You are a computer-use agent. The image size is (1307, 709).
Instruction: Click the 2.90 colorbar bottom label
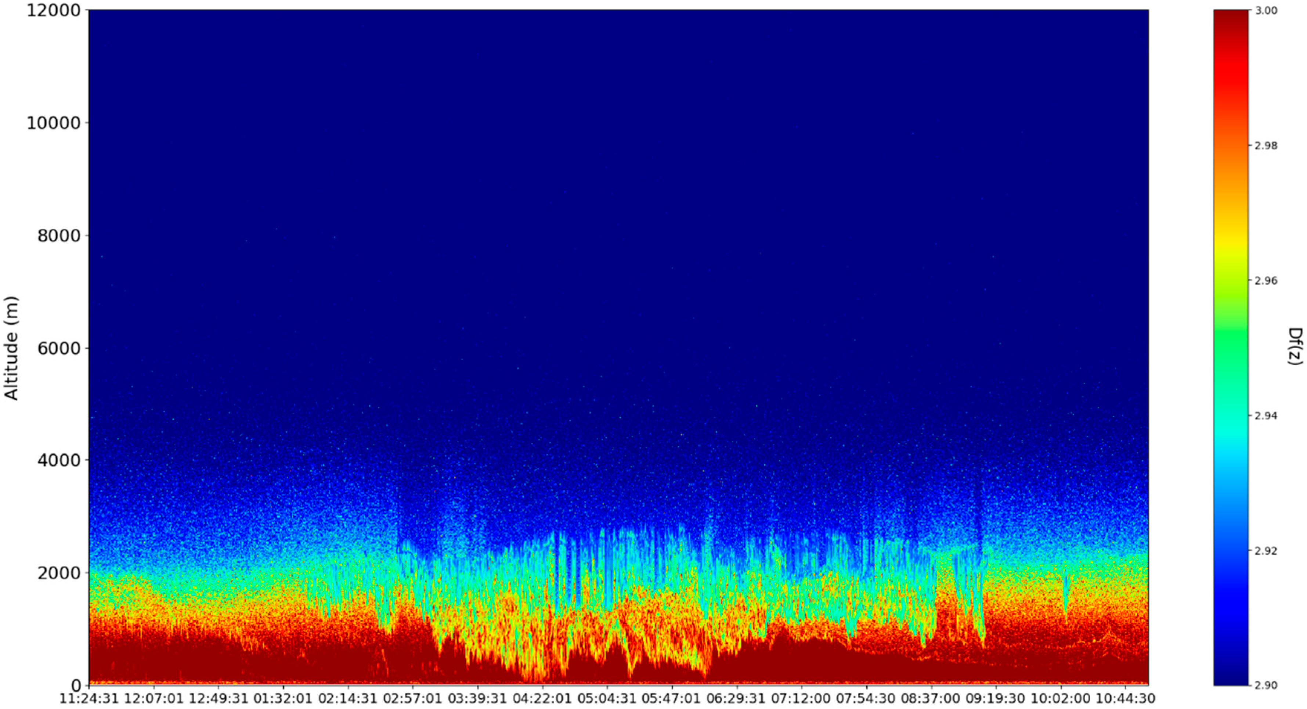tap(1266, 685)
